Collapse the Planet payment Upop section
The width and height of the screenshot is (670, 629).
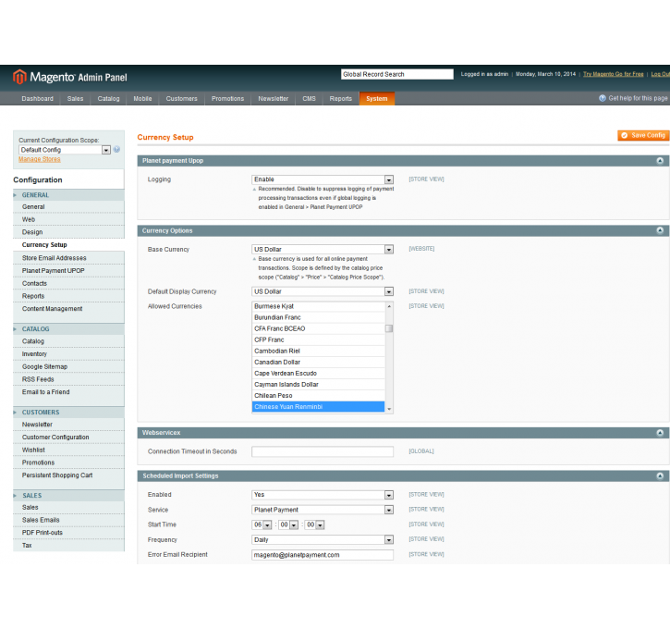(x=660, y=161)
